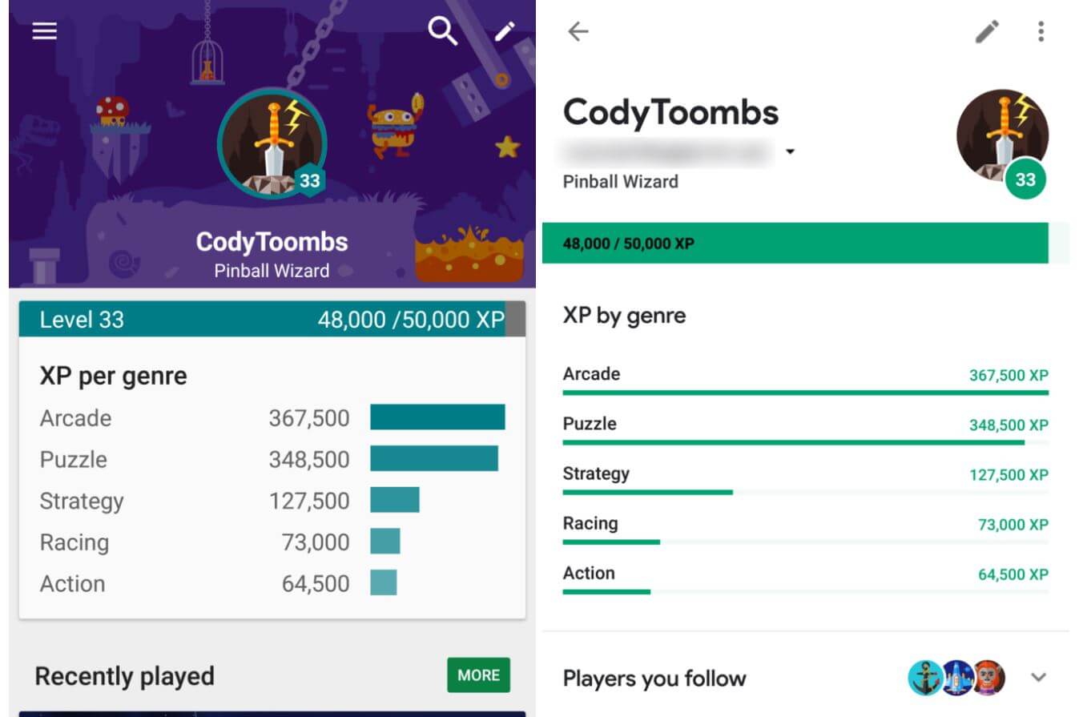Tap the search magnifier icon
Image resolution: width=1079 pixels, height=717 pixels.
pyautogui.click(x=442, y=31)
